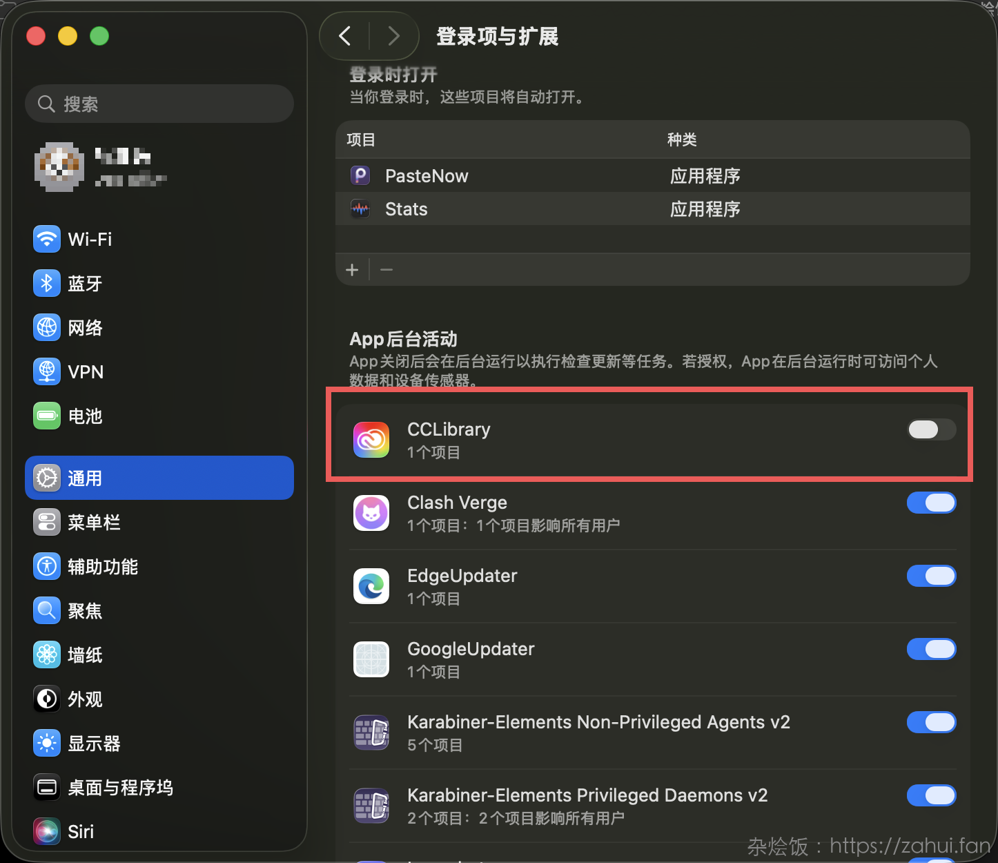Viewport: 998px width, 863px height.
Task: Click the GoogleUpdater app icon
Action: [371, 659]
